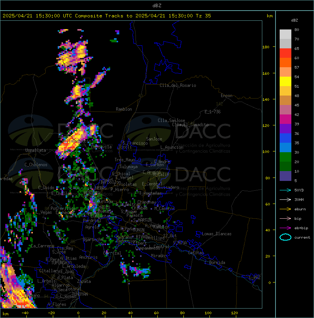Click the '160' km axis value
This screenshot has width=314, height=318.
(x=266, y=73)
